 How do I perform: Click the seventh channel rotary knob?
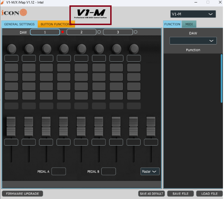(117, 49)
